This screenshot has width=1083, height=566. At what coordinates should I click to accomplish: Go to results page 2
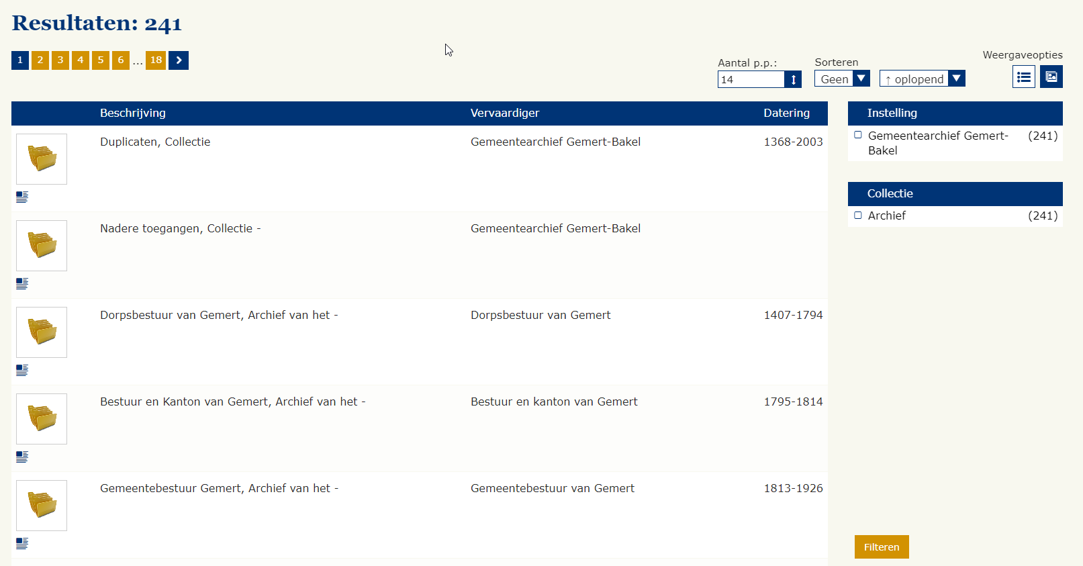click(40, 60)
